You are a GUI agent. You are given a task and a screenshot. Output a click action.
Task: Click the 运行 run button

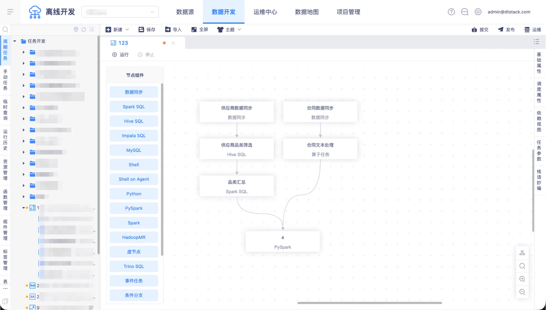(x=120, y=55)
